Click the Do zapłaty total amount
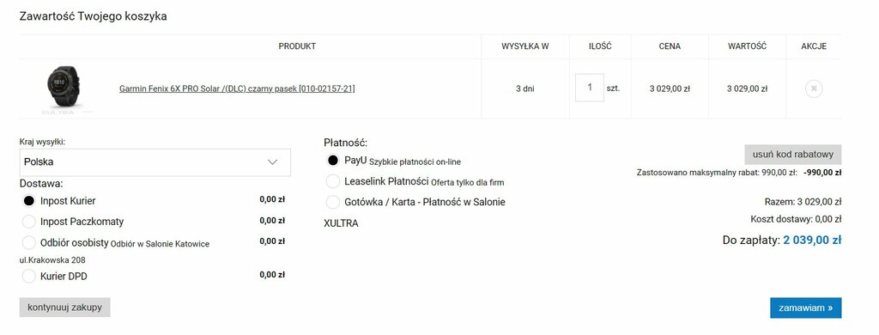This screenshot has width=879, height=335. (x=812, y=241)
